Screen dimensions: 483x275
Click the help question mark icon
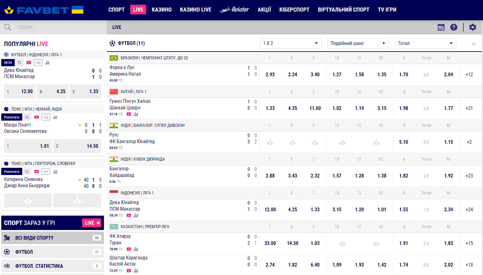454,27
